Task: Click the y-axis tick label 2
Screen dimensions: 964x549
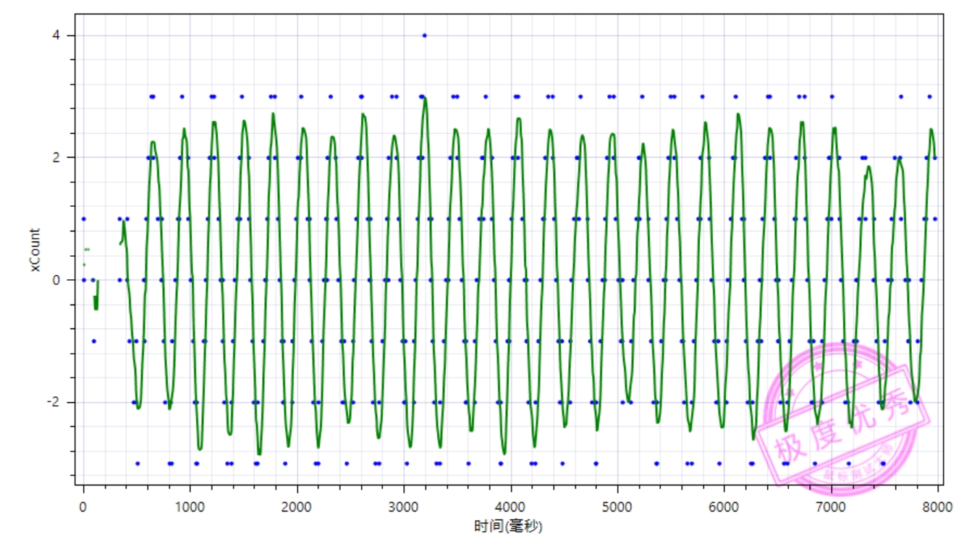Action: 64,158
